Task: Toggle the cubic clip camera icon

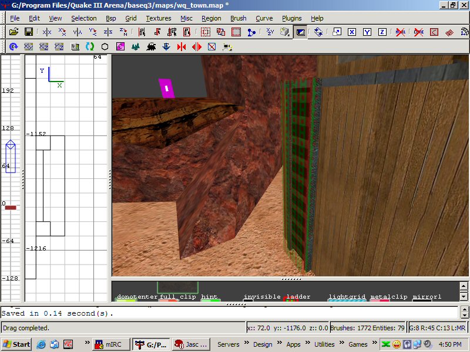Action: coord(300,32)
